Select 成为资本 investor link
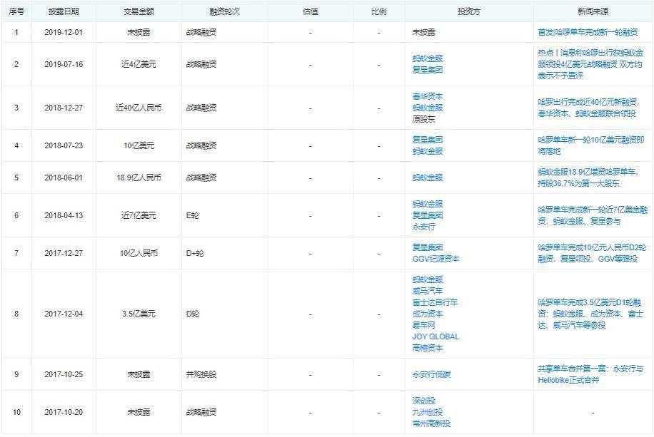Viewport: 654px width, 437px height. (427, 314)
